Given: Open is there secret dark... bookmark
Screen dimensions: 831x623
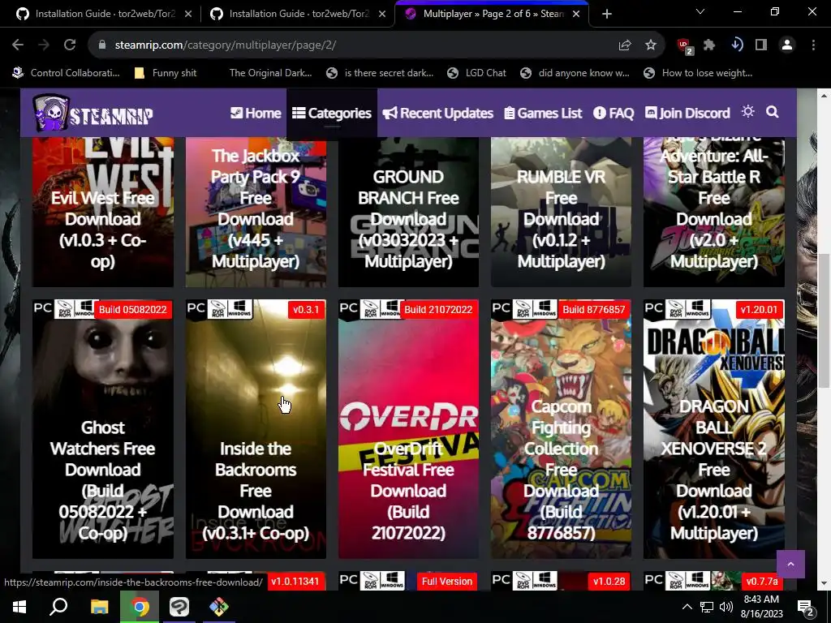Looking at the screenshot, I should tap(380, 73).
